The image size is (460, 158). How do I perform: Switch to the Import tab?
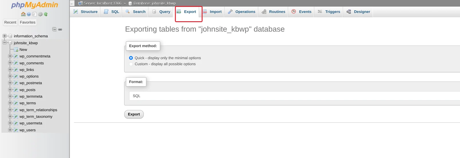(212, 12)
